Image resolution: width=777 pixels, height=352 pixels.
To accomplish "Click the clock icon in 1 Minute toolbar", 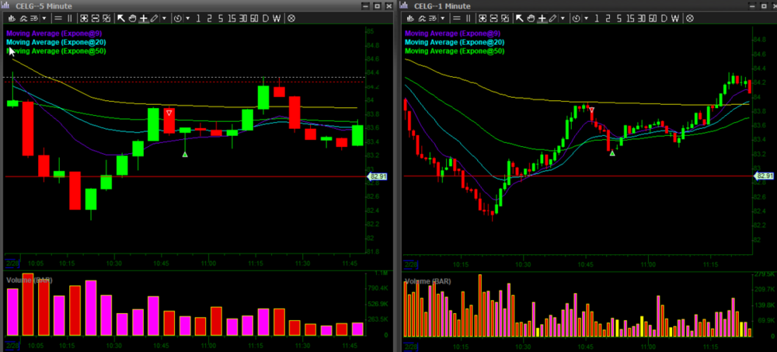I will pyautogui.click(x=576, y=18).
